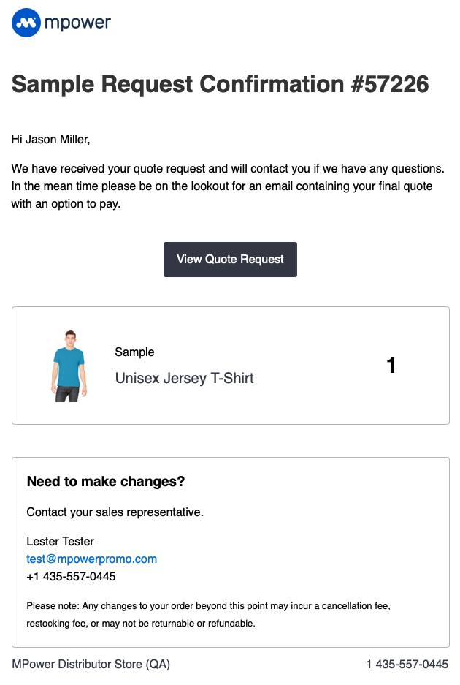Click footer phone number 1 435-557-0445
Image resolution: width=460 pixels, height=685 pixels.
coord(407,664)
